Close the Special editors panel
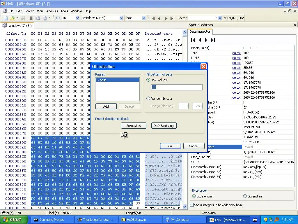Image resolution: width=298 pixels, height=224 pixels. 295,25
